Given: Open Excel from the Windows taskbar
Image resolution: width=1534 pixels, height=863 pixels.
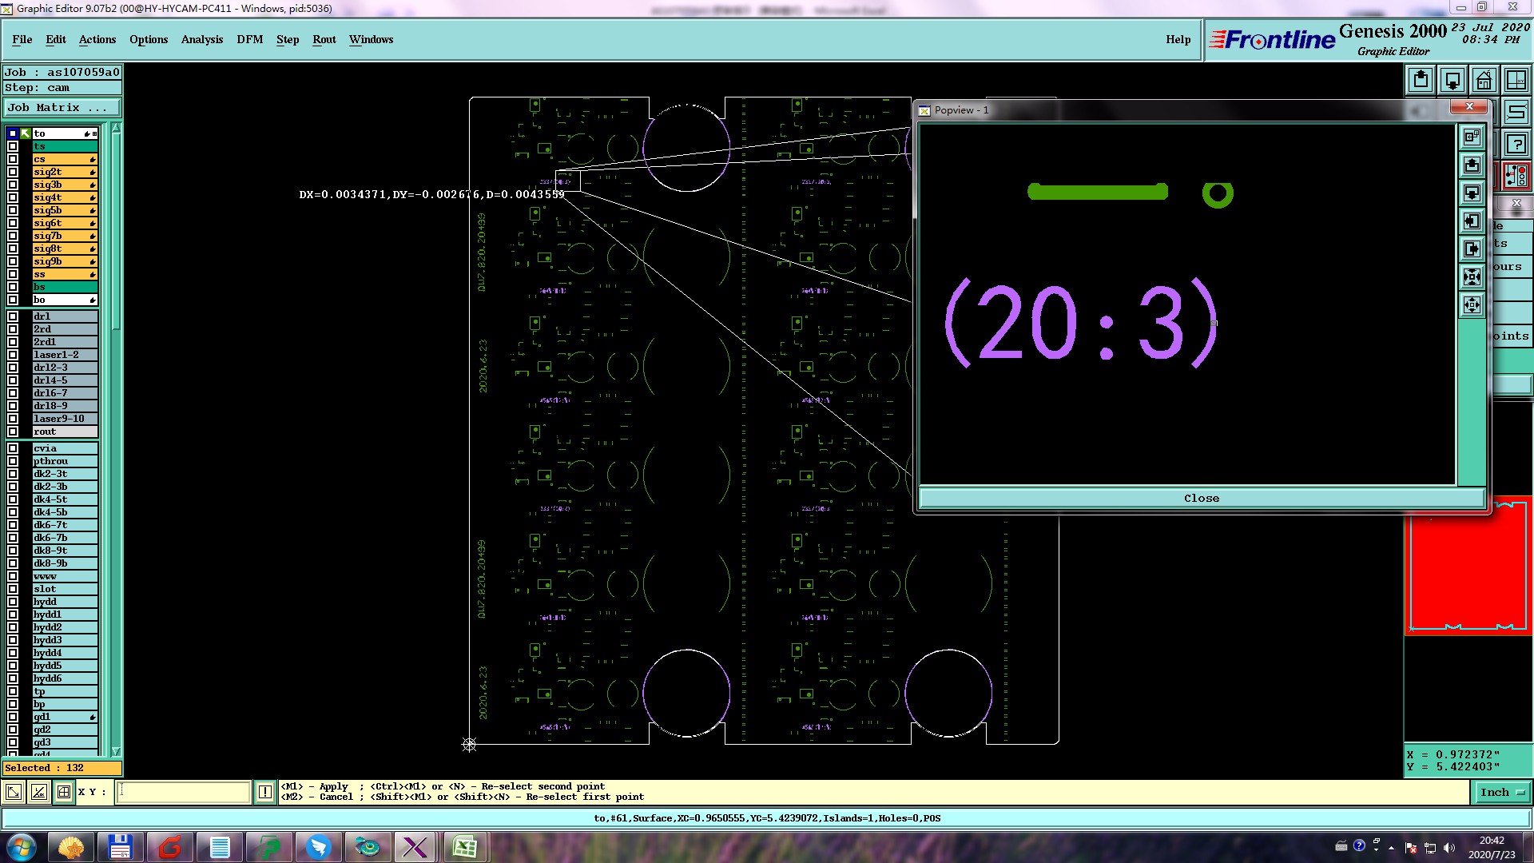Looking at the screenshot, I should point(464,846).
